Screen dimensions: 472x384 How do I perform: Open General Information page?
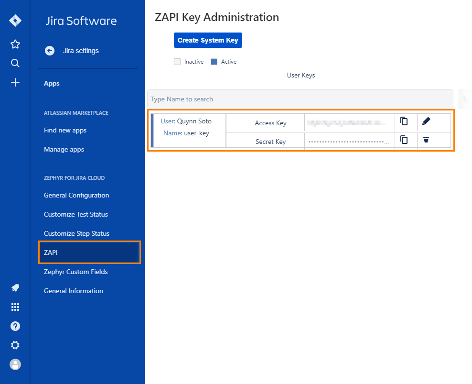pyautogui.click(x=74, y=291)
